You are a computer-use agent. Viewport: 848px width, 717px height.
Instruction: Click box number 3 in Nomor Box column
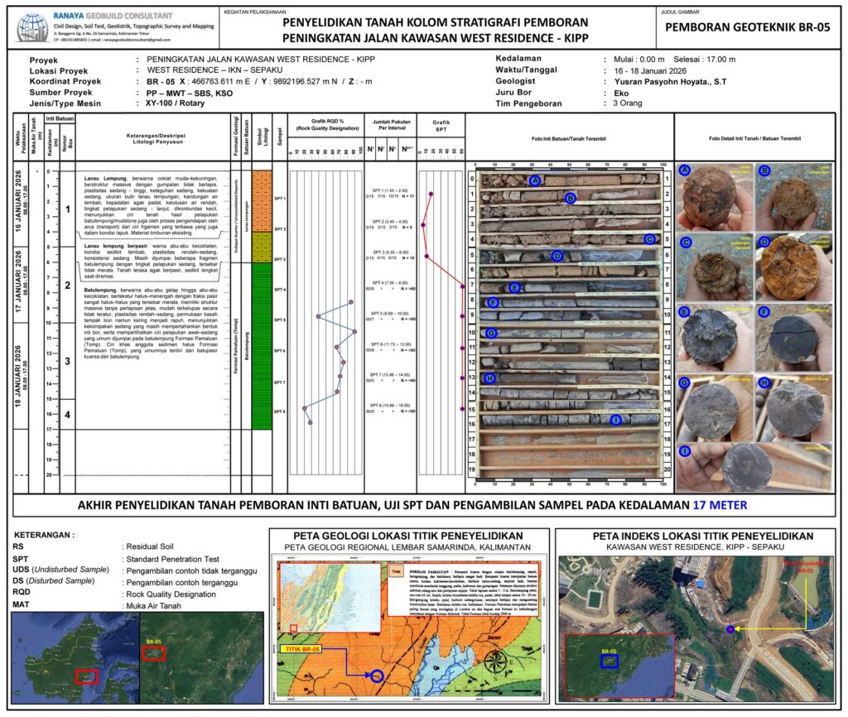(x=68, y=361)
